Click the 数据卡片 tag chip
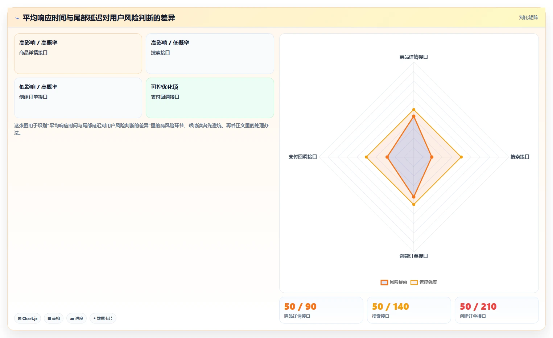 103,318
